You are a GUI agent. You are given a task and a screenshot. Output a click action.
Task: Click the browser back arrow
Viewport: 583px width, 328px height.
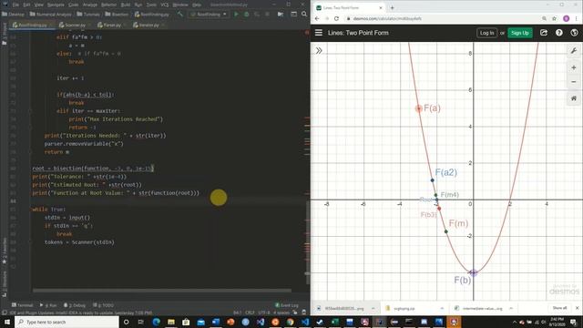[317, 18]
